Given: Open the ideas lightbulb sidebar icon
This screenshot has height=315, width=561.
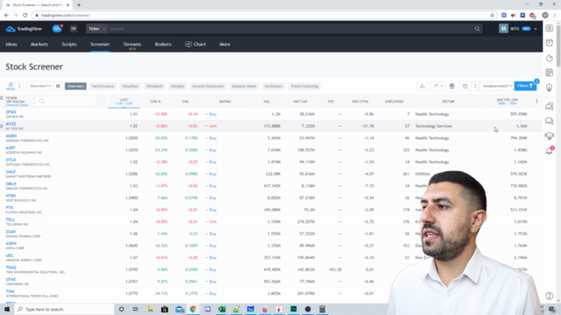Looking at the screenshot, I should [x=550, y=87].
